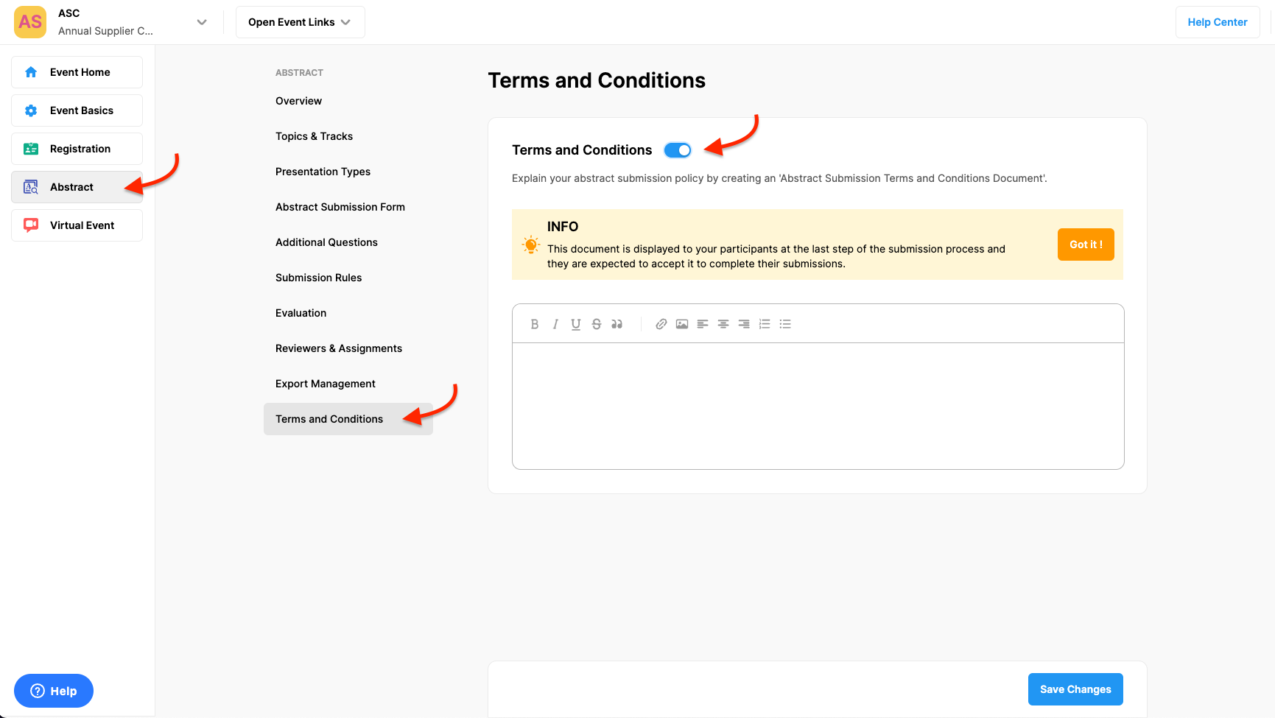Dismiss the info banner with Got it

pos(1086,244)
